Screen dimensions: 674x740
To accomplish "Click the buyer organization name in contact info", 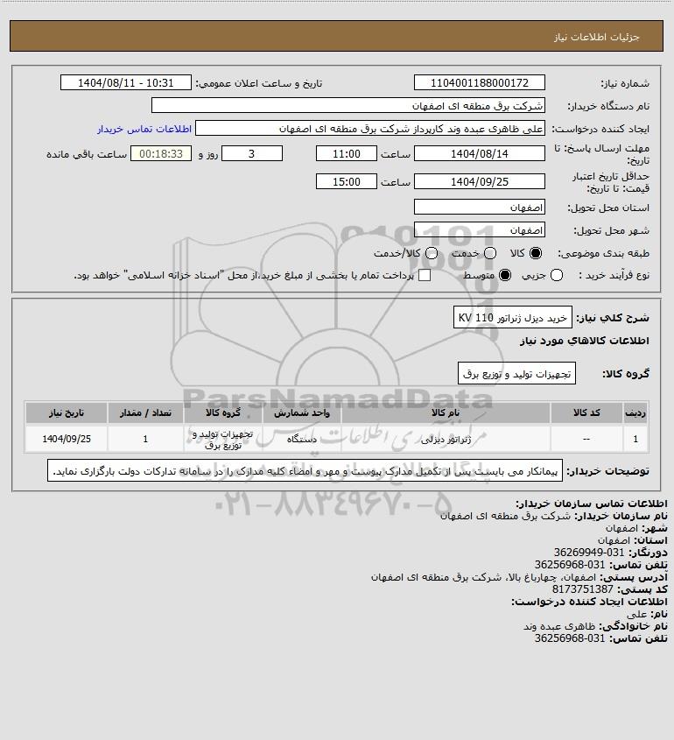I will 506,515.
